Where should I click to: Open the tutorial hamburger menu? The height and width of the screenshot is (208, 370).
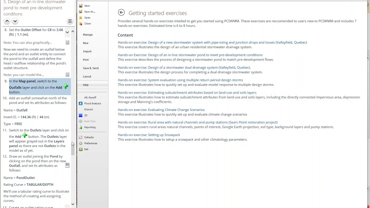70,21
